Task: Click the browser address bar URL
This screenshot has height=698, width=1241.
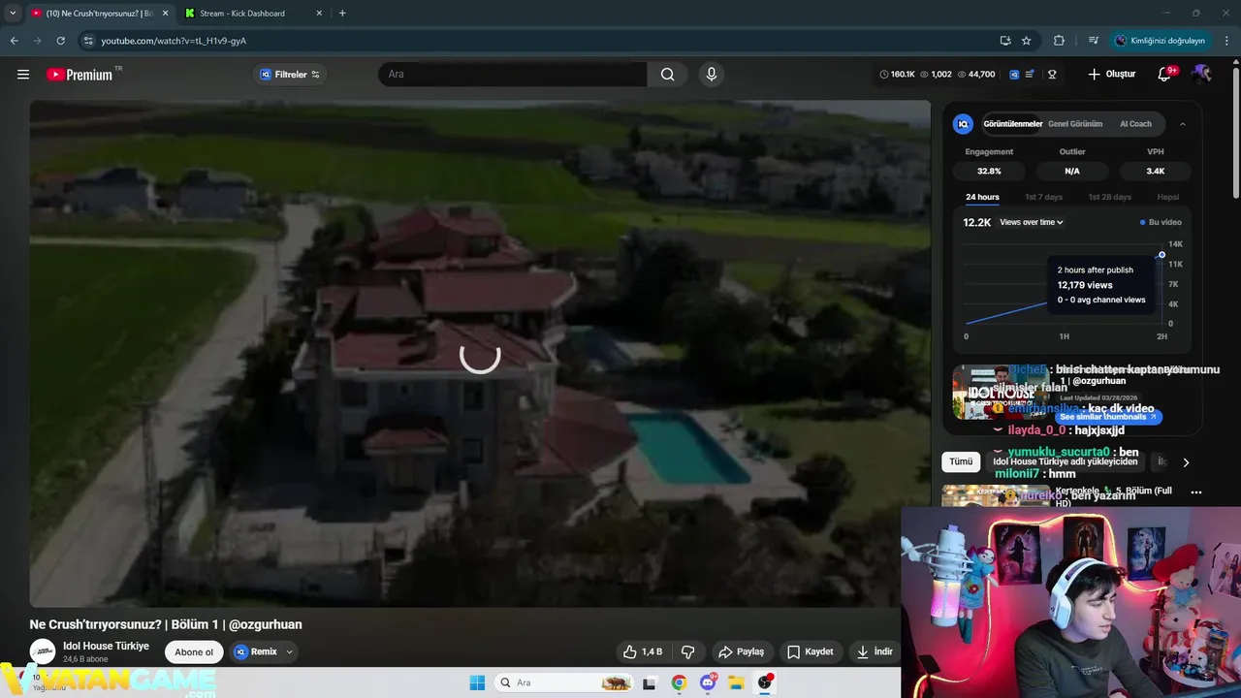Action: 174,41
